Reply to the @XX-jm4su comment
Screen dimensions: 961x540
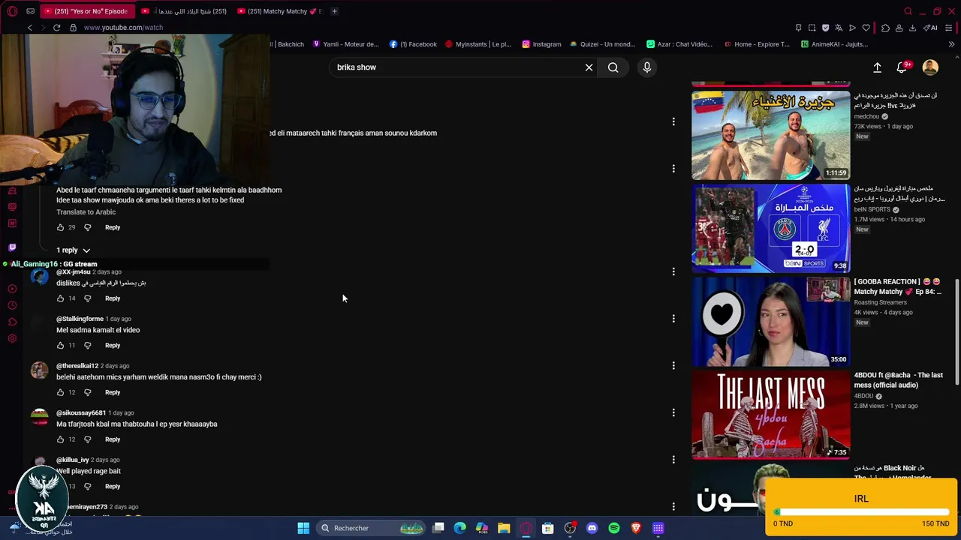[x=113, y=298]
